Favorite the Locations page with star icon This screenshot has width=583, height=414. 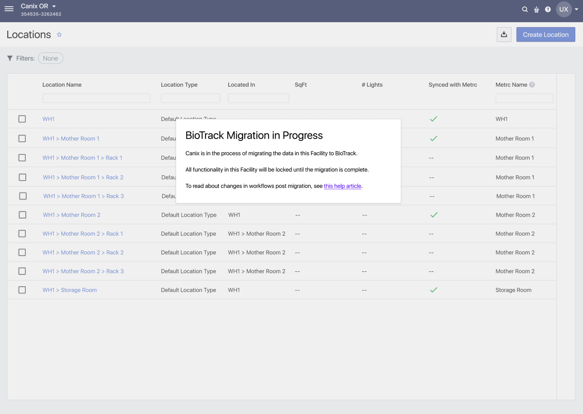tap(59, 34)
